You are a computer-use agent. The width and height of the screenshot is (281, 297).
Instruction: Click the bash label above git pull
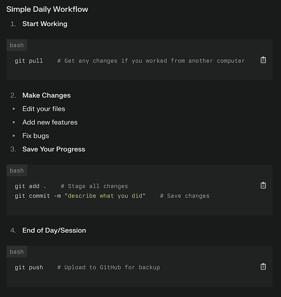[x=17, y=45]
